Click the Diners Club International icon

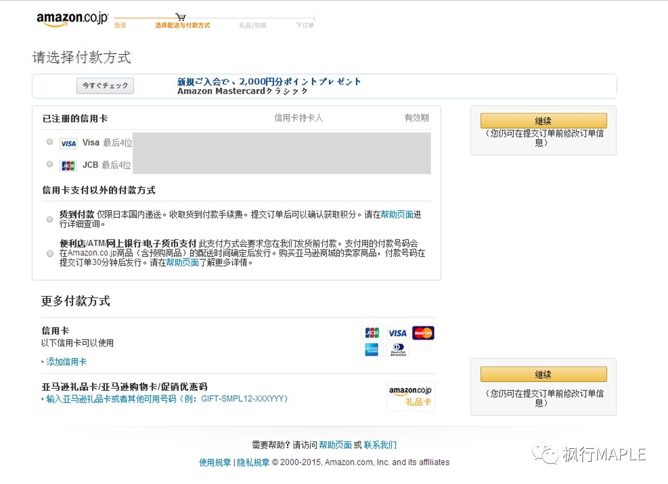[397, 349]
